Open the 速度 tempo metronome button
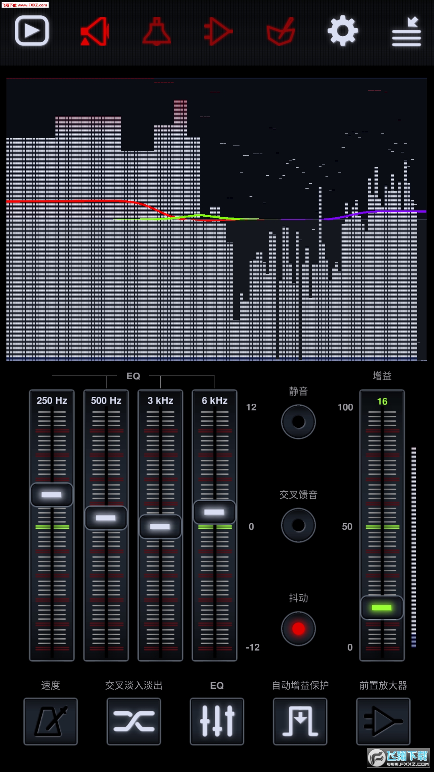This screenshot has width=434, height=772. tap(51, 721)
